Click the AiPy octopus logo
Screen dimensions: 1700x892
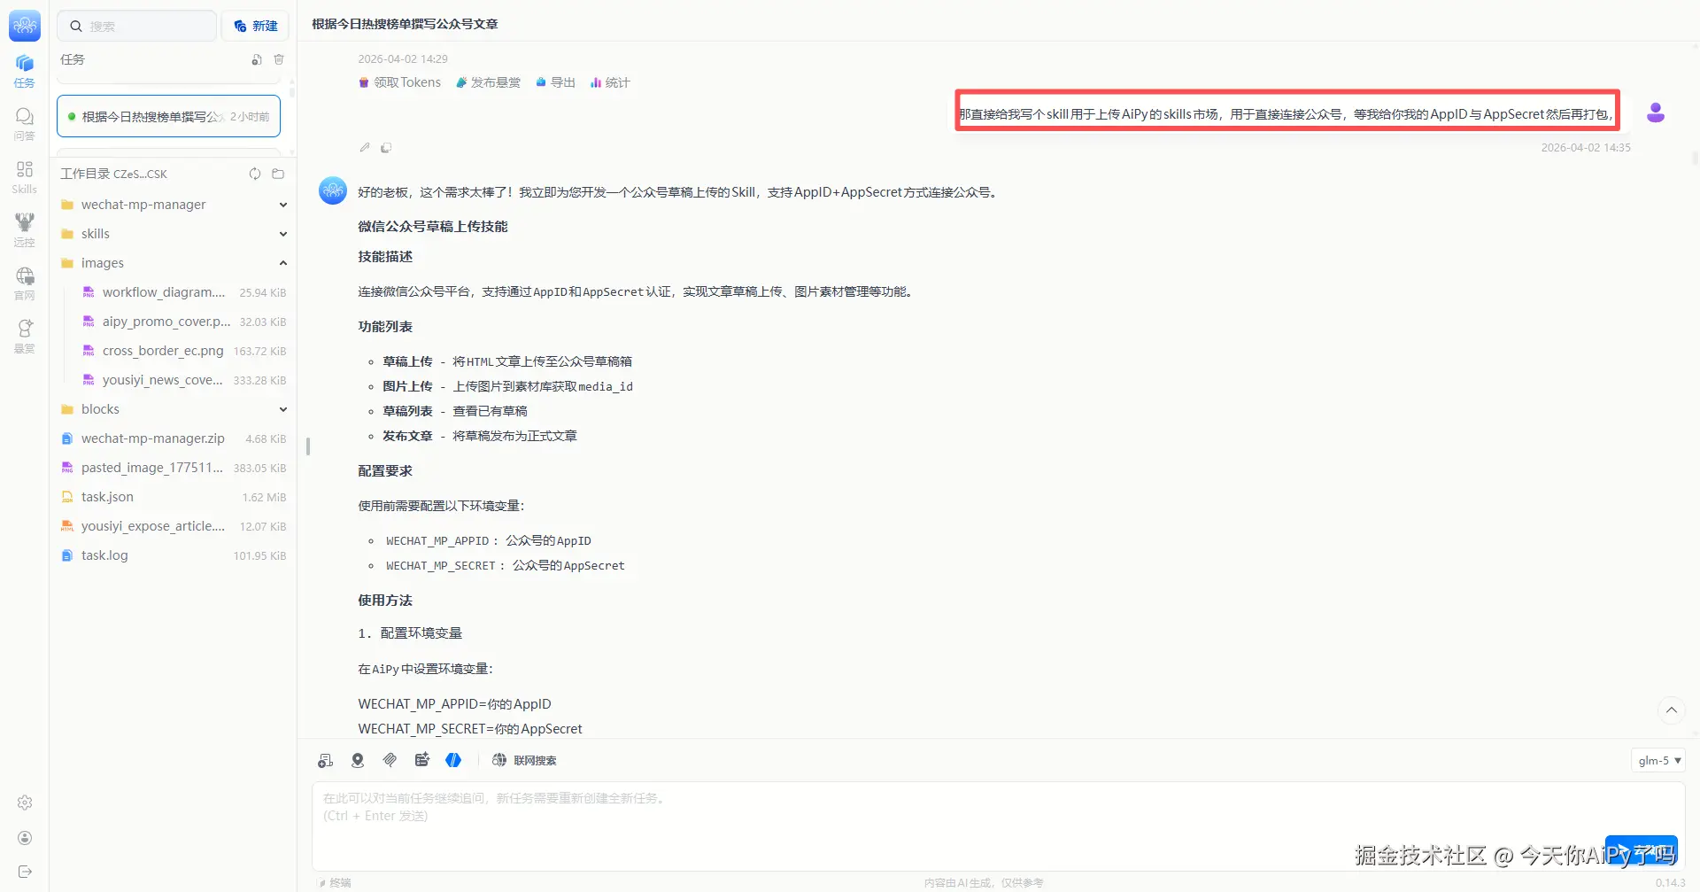[25, 26]
